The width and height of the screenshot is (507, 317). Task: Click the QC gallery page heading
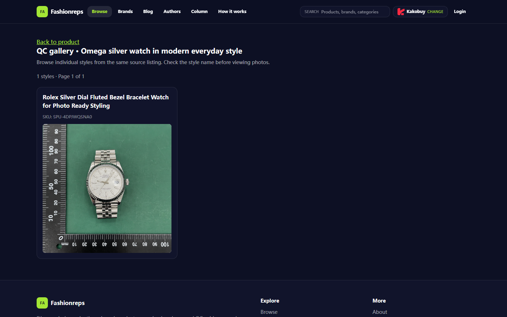pyautogui.click(x=139, y=51)
